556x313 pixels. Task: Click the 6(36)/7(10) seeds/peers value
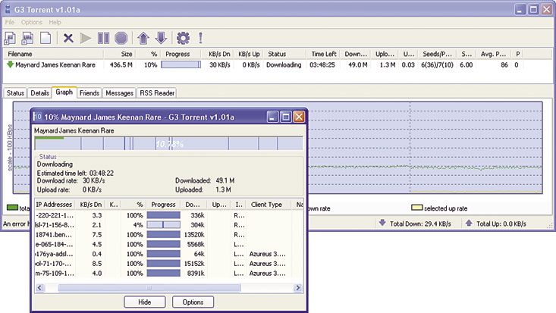click(437, 65)
